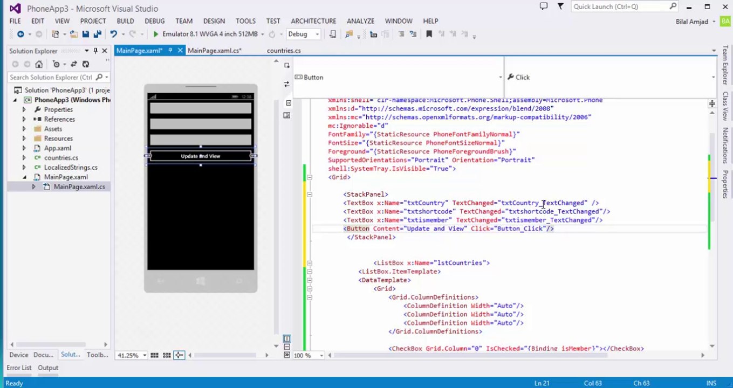Toggle snap to snaplines in designer
733x388 pixels.
[x=179, y=355]
